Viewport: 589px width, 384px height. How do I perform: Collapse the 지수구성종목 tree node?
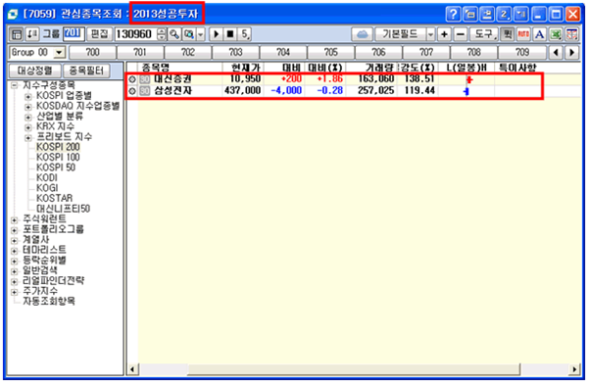click(15, 85)
